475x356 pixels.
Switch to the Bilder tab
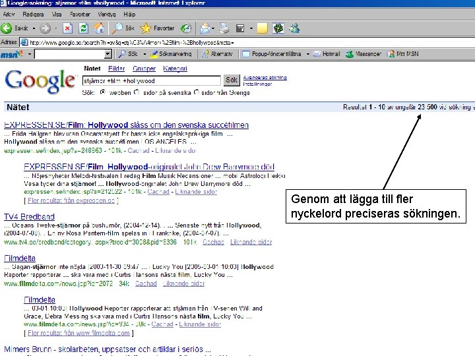(116, 69)
